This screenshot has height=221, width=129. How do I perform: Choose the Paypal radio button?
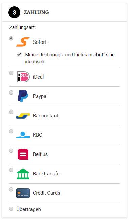coord(11,92)
